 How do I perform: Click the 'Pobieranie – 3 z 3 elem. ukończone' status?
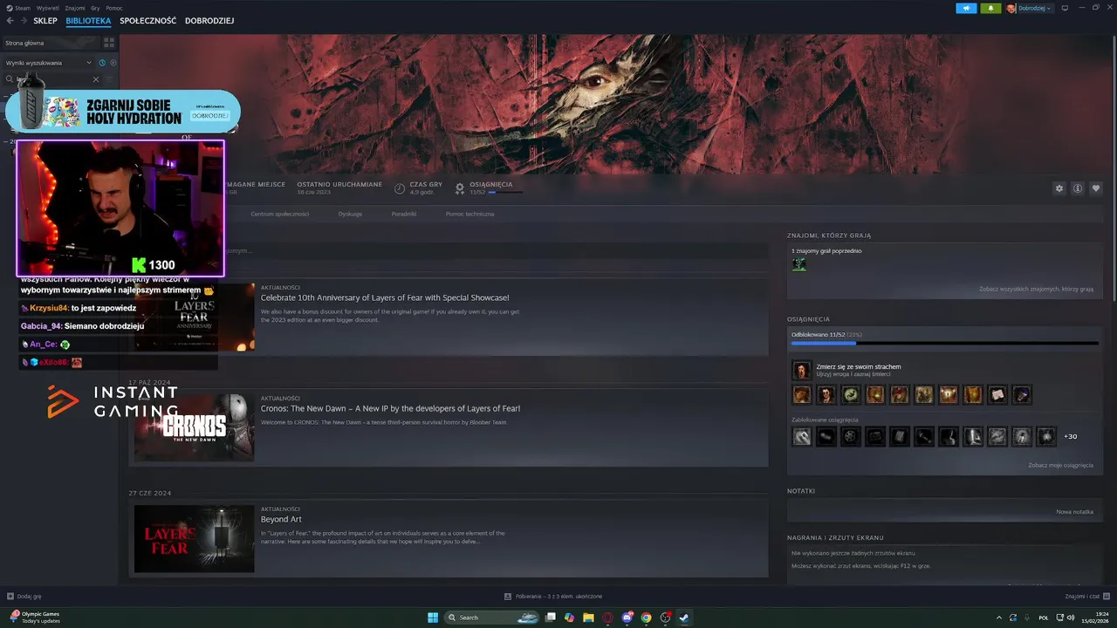click(x=558, y=597)
